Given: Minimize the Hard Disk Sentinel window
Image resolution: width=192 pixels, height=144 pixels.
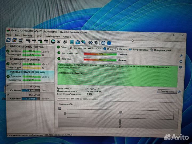Looking at the screenshot, I should coord(166,35).
